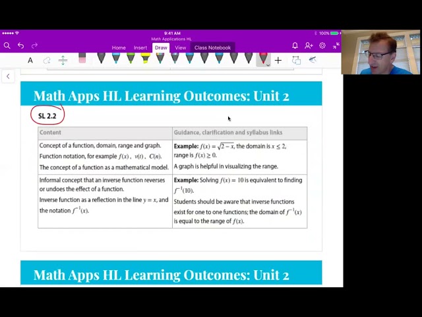Click 'Students should be aware' line

[x=234, y=201]
